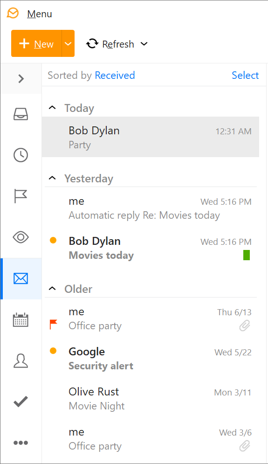This screenshot has height=464, width=268.
Task: Expand the sidebar with the arrow chevron
Action: [21, 79]
